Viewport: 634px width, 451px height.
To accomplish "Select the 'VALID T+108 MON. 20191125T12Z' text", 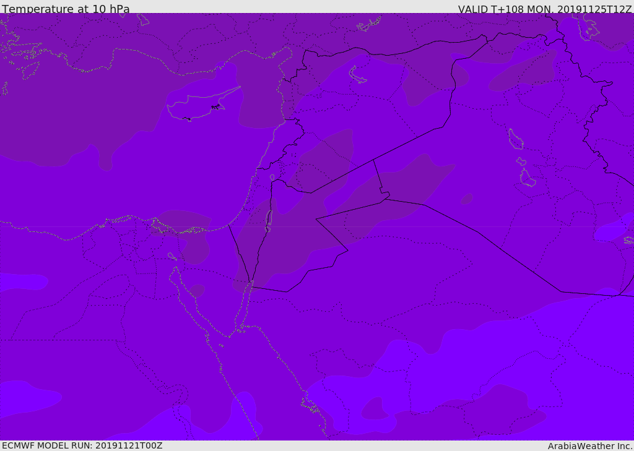I will point(545,9).
